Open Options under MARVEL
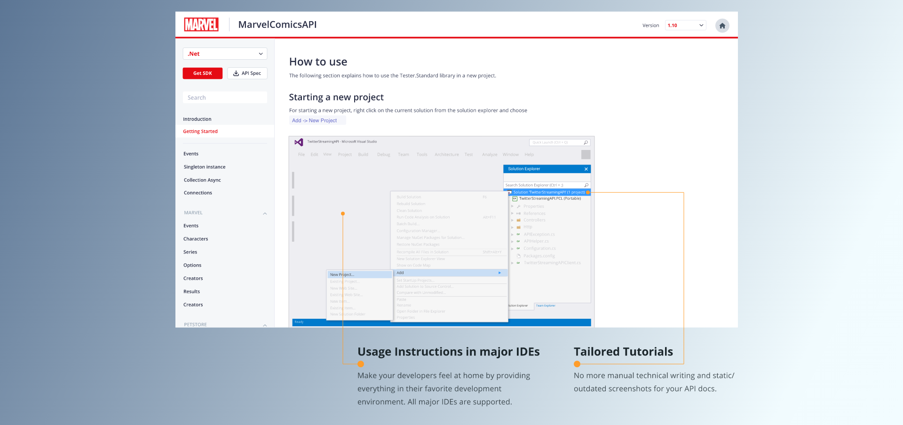The image size is (903, 425). [192, 265]
